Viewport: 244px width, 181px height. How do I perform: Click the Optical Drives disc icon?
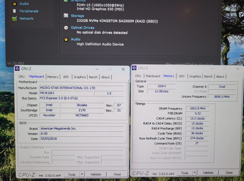point(66,28)
